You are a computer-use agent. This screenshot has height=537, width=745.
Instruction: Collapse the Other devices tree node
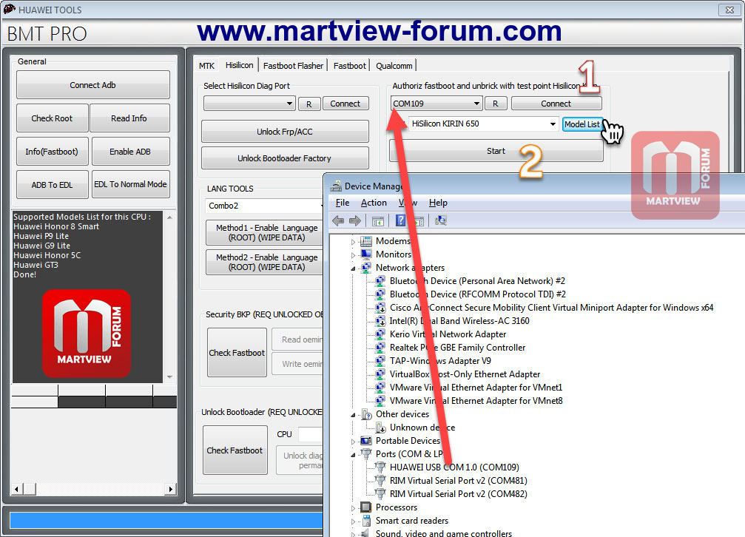coord(353,415)
